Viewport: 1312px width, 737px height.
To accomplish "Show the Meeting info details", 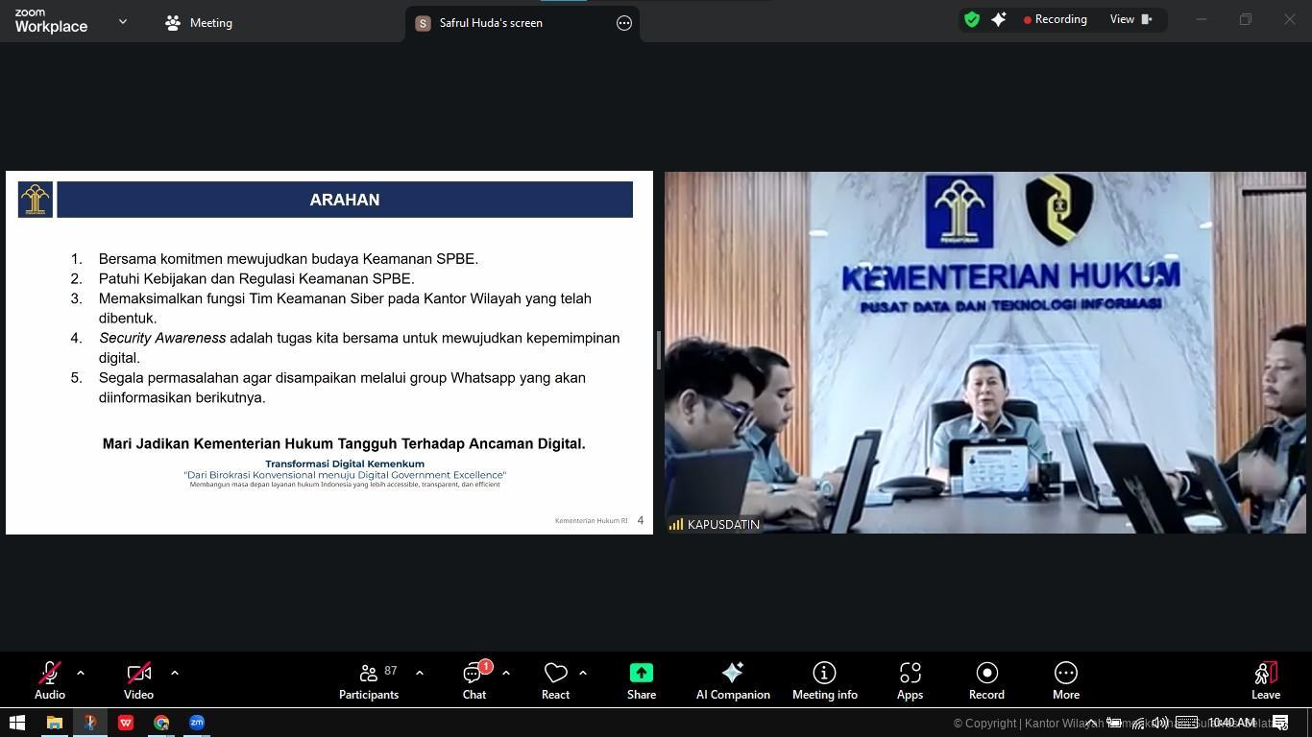I will (824, 678).
